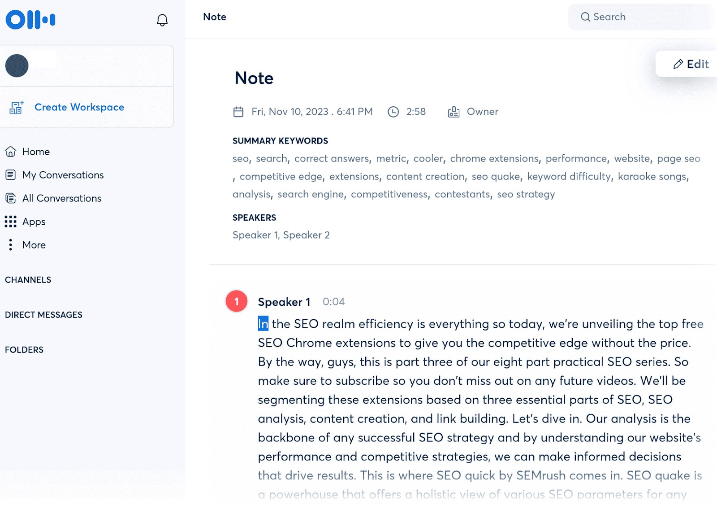Viewport: 717px width, 505px height.
Task: Open the More three-dot menu
Action: pyautogui.click(x=11, y=245)
